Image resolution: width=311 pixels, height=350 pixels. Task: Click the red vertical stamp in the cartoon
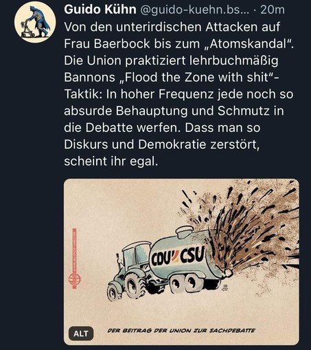click(x=75, y=259)
